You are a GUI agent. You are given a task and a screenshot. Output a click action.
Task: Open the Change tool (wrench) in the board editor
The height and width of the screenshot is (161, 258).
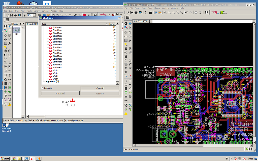[130, 40]
